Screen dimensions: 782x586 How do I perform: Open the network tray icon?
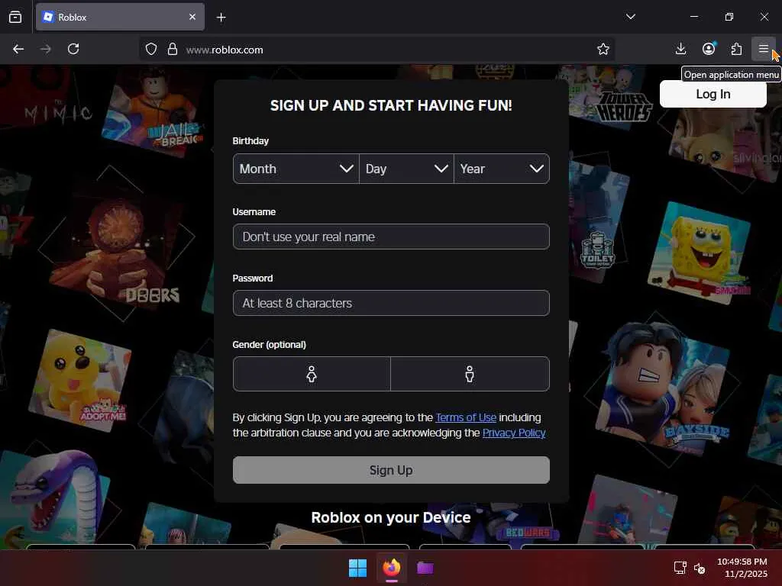(x=680, y=568)
